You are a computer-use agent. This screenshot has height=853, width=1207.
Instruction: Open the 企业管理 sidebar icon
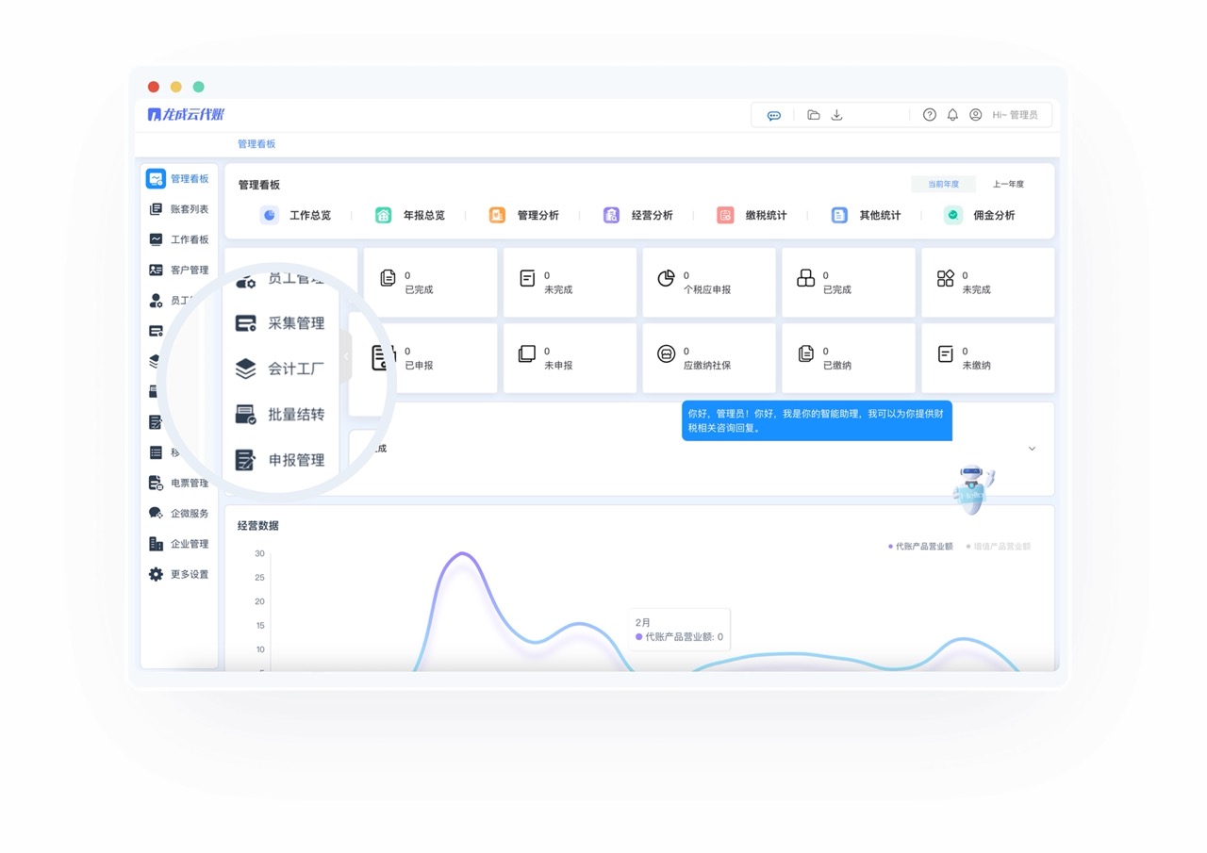156,544
